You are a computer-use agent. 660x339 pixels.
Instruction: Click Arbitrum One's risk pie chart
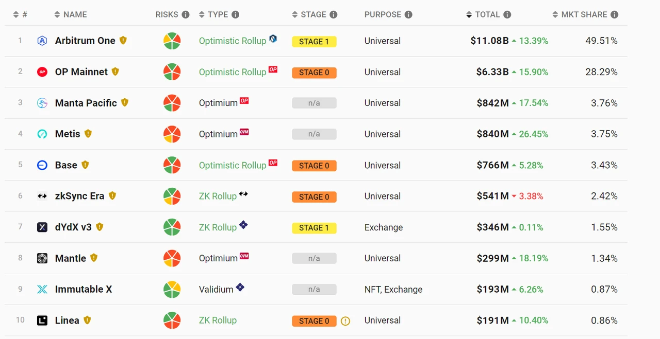(172, 41)
